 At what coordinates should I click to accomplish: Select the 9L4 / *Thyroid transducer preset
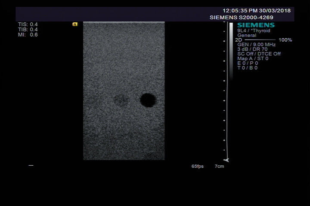pyautogui.click(x=254, y=31)
